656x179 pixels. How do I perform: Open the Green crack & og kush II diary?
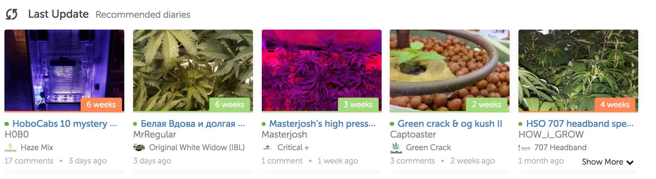[x=450, y=124]
